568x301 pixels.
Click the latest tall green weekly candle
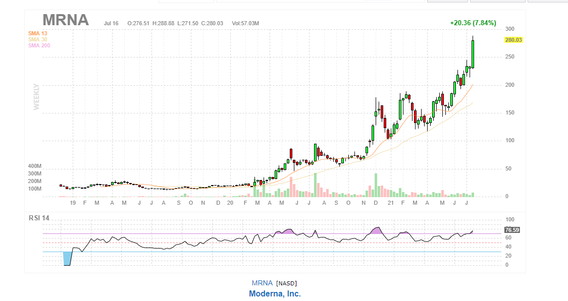click(x=473, y=54)
